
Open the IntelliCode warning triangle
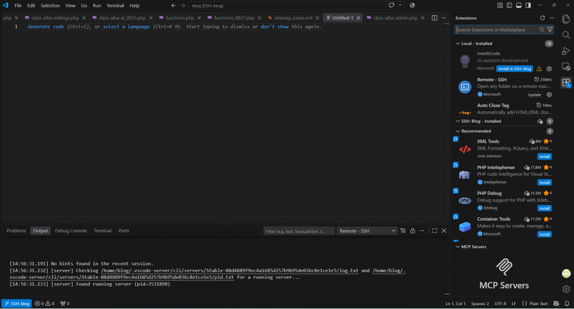tap(539, 69)
